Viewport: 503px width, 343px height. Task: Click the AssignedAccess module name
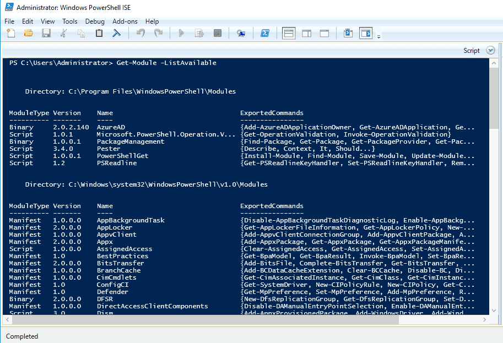tap(125, 249)
